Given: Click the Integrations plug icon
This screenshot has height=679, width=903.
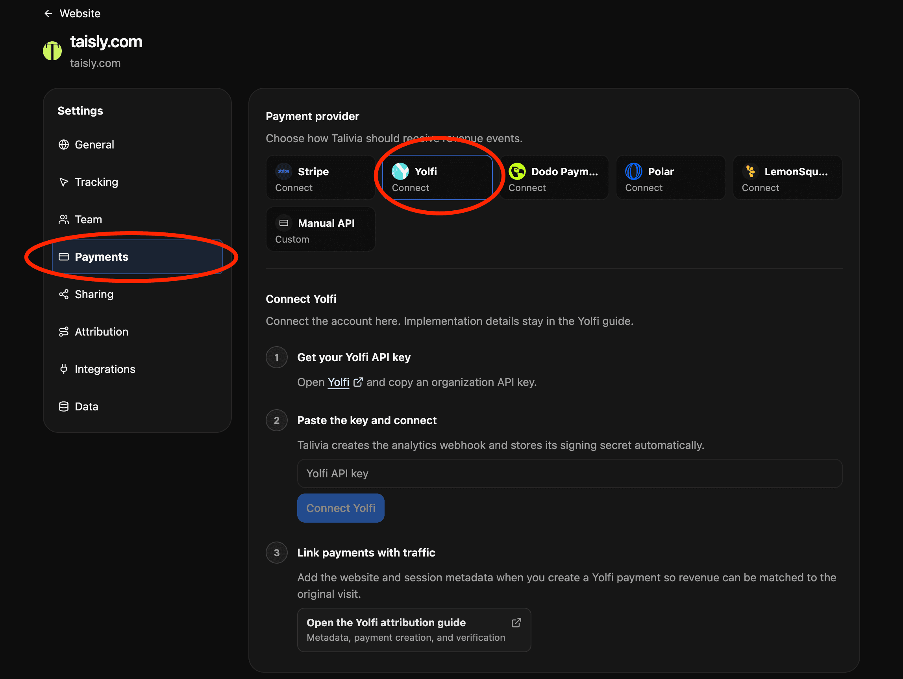Looking at the screenshot, I should (x=64, y=369).
